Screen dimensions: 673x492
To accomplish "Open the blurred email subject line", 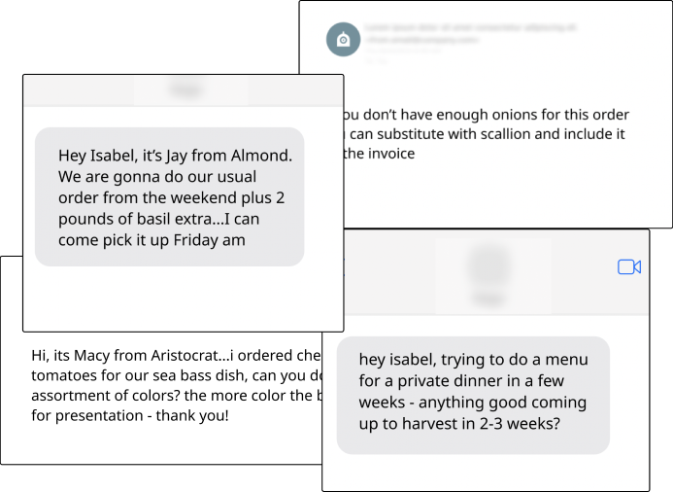I will pos(470,28).
